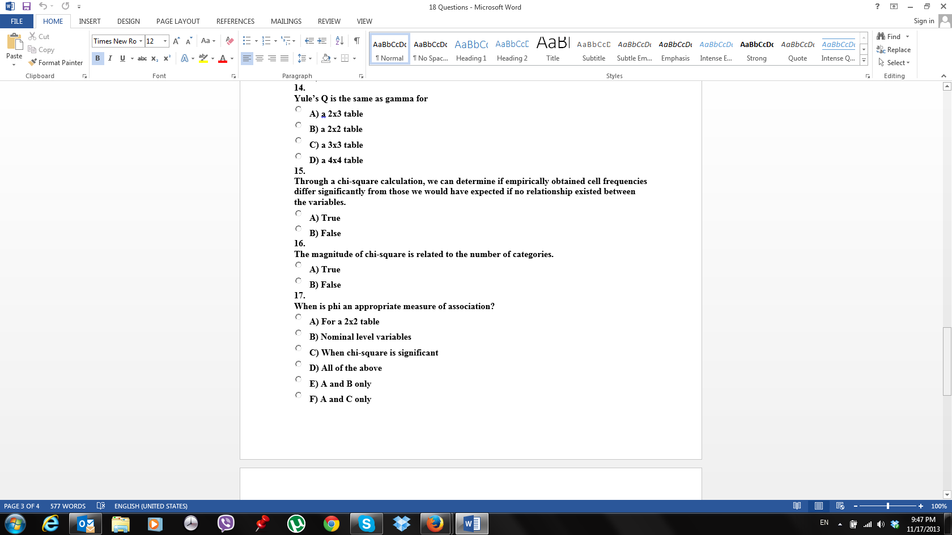Apply superscript formatting

[167, 58]
